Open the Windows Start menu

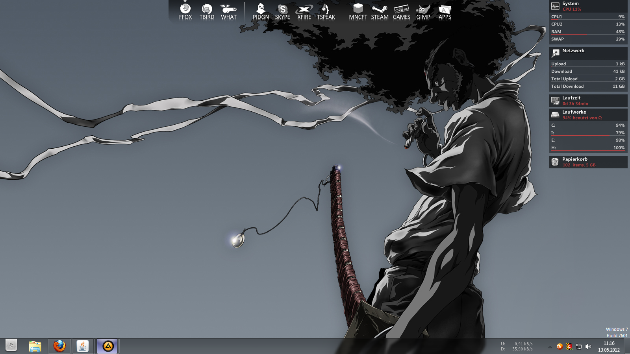click(x=11, y=346)
